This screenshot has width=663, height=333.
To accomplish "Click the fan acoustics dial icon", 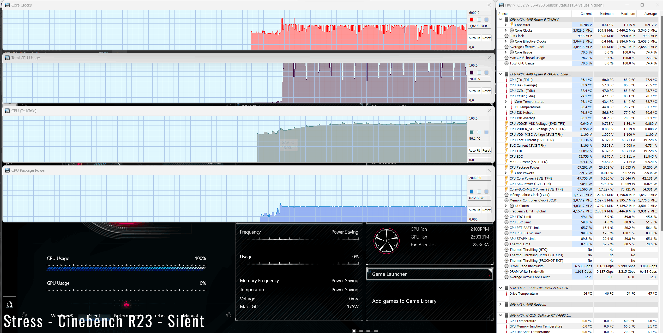I will point(386,241).
